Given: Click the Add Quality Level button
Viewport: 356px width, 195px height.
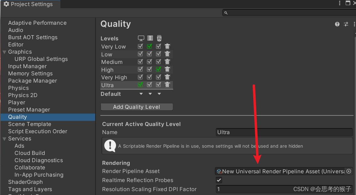Looking at the screenshot, I should 137,107.
